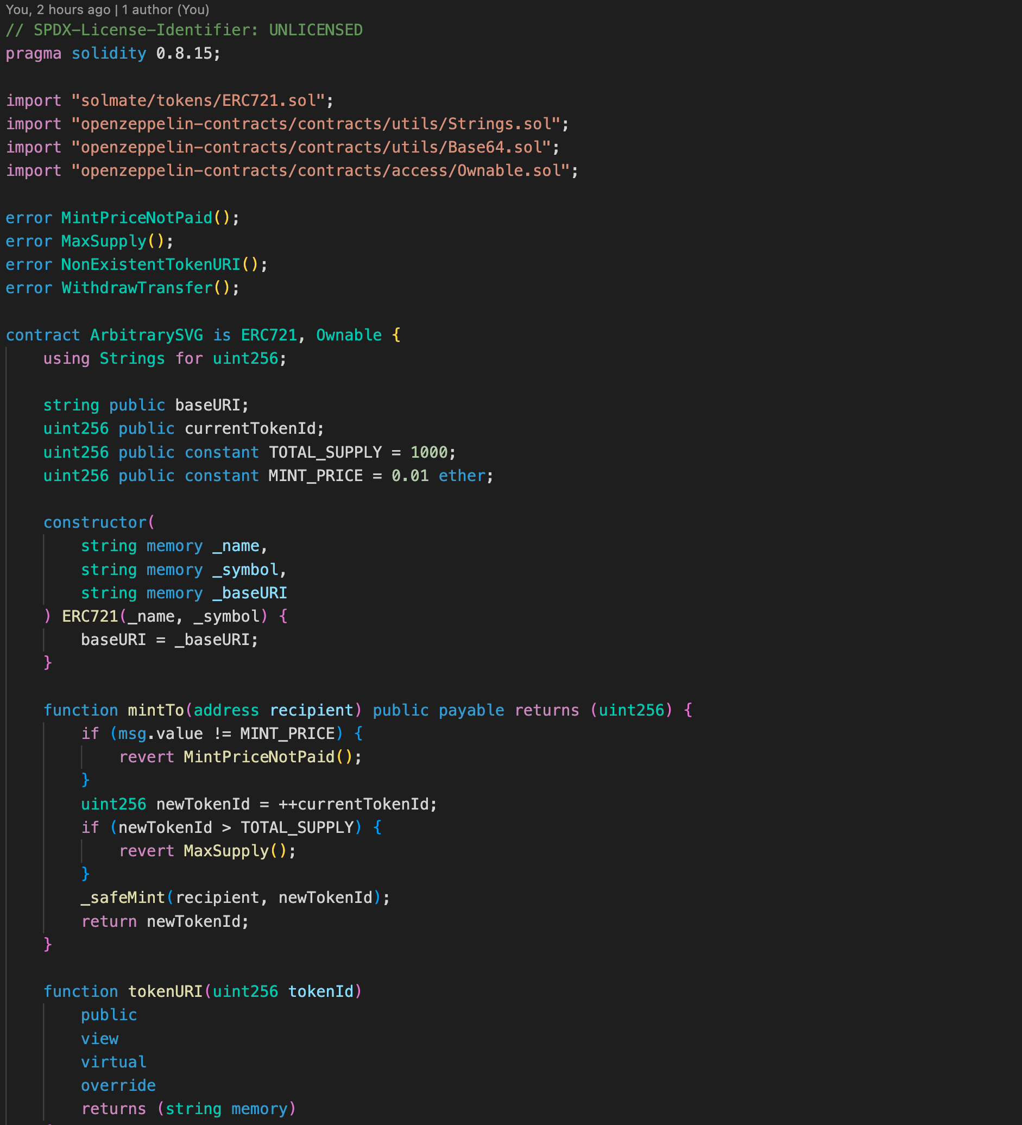
Task: Click the 'revert MintPriceNotPaid();' statement
Action: click(x=241, y=757)
